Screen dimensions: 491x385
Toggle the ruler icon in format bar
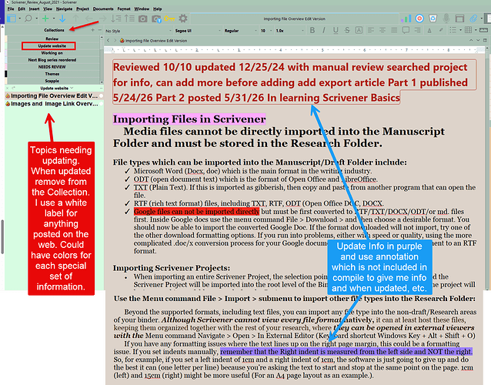pos(483,30)
